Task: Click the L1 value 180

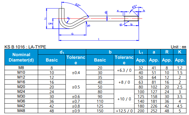Action: click(x=141, y=106)
